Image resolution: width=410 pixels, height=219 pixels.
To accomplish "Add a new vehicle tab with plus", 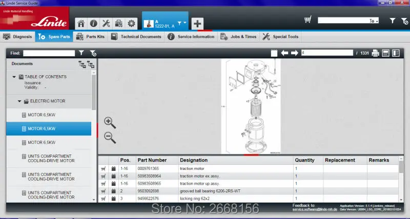I will click(x=197, y=24).
